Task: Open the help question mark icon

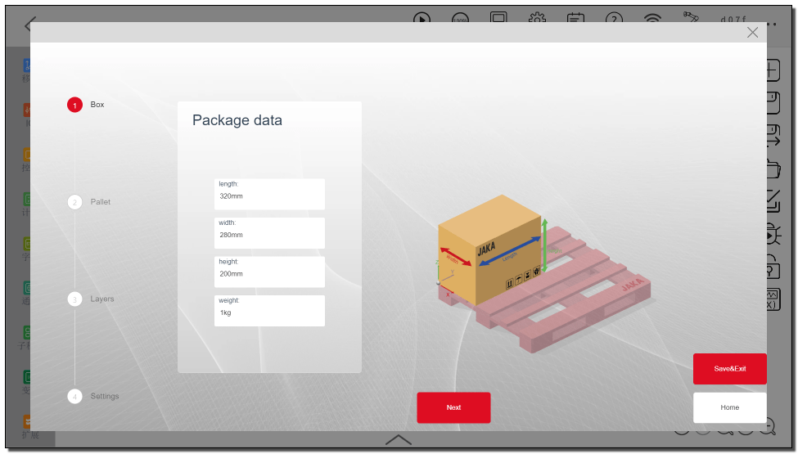Action: point(614,18)
